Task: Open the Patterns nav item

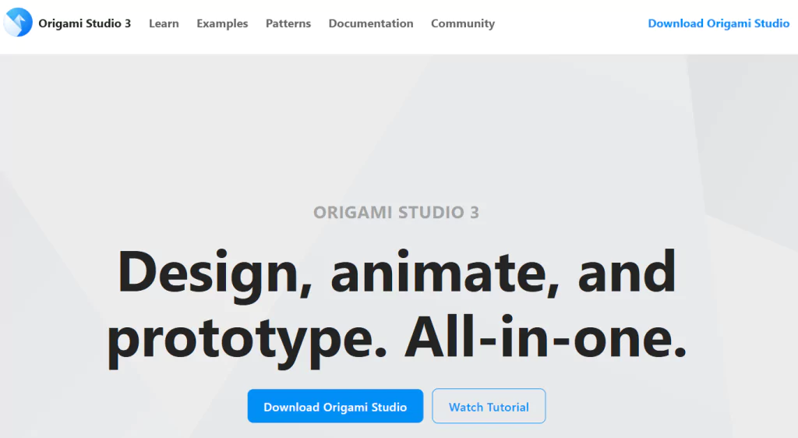Action: pyautogui.click(x=288, y=23)
